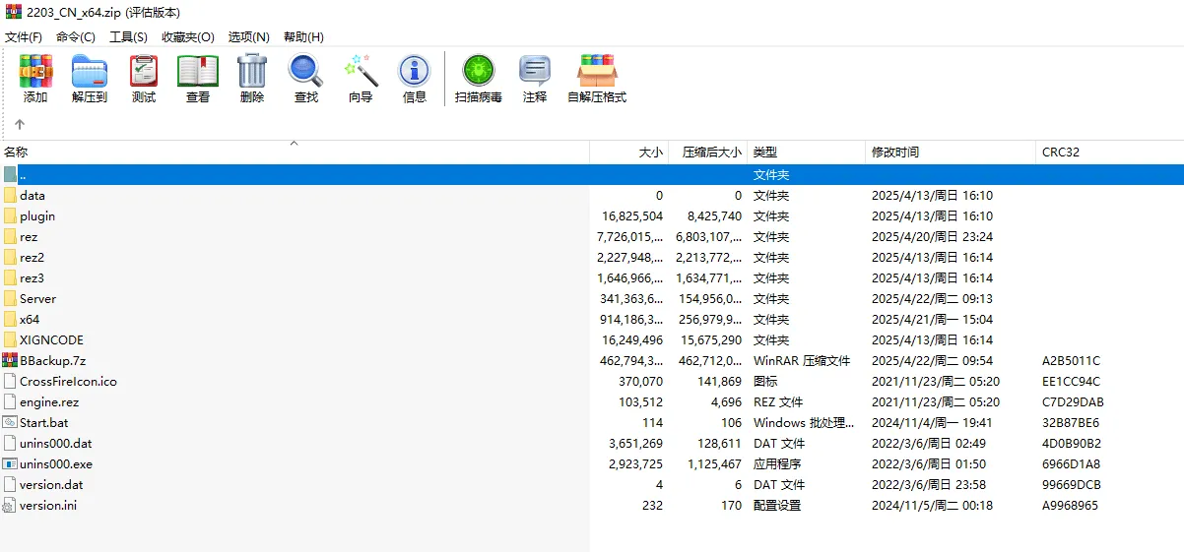Select the rez folder name

tap(29, 236)
